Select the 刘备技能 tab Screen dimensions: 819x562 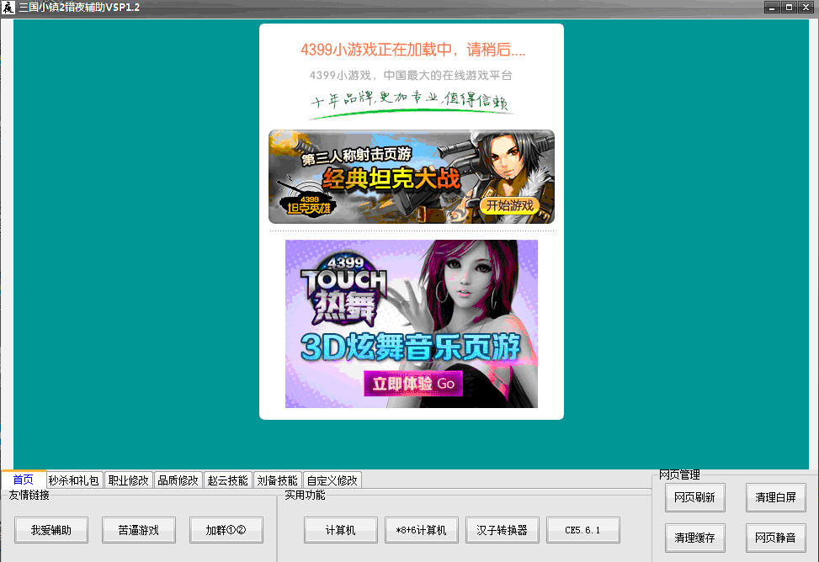(278, 480)
